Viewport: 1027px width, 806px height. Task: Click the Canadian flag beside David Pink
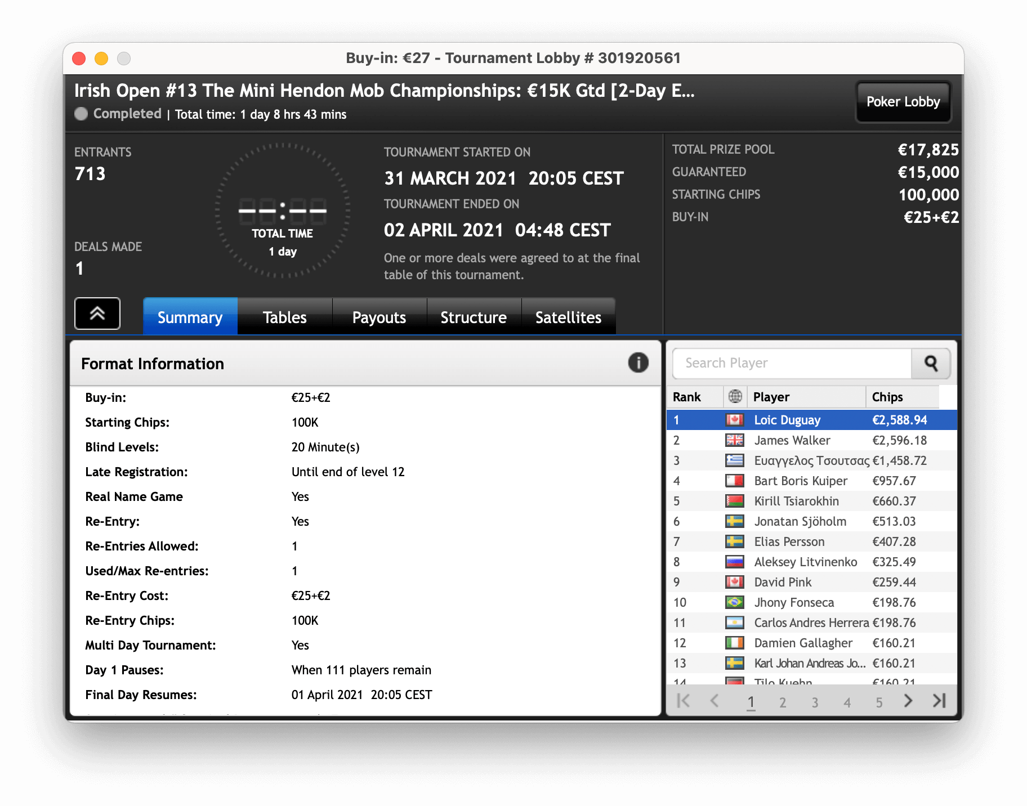(x=734, y=582)
